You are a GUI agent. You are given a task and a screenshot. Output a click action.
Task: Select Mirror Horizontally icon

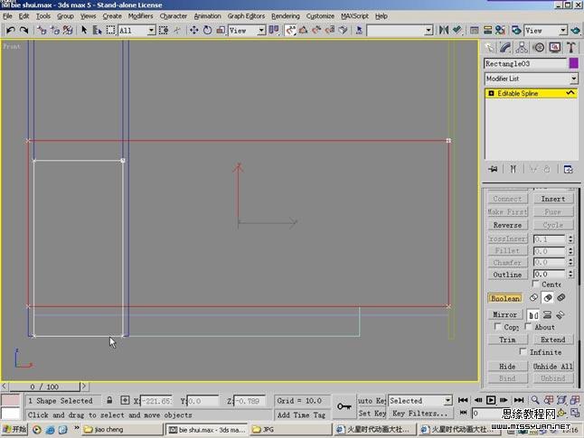pos(533,315)
